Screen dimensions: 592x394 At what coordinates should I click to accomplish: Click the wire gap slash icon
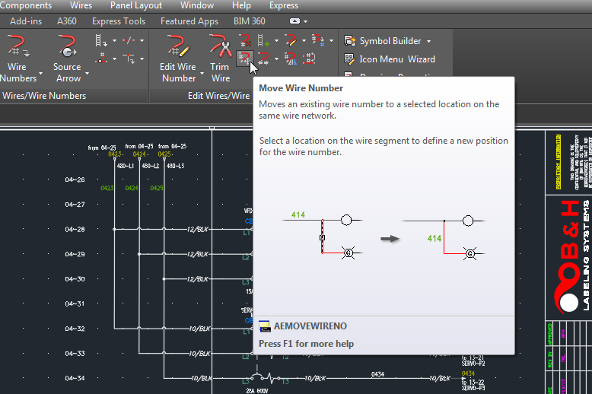pos(129,40)
